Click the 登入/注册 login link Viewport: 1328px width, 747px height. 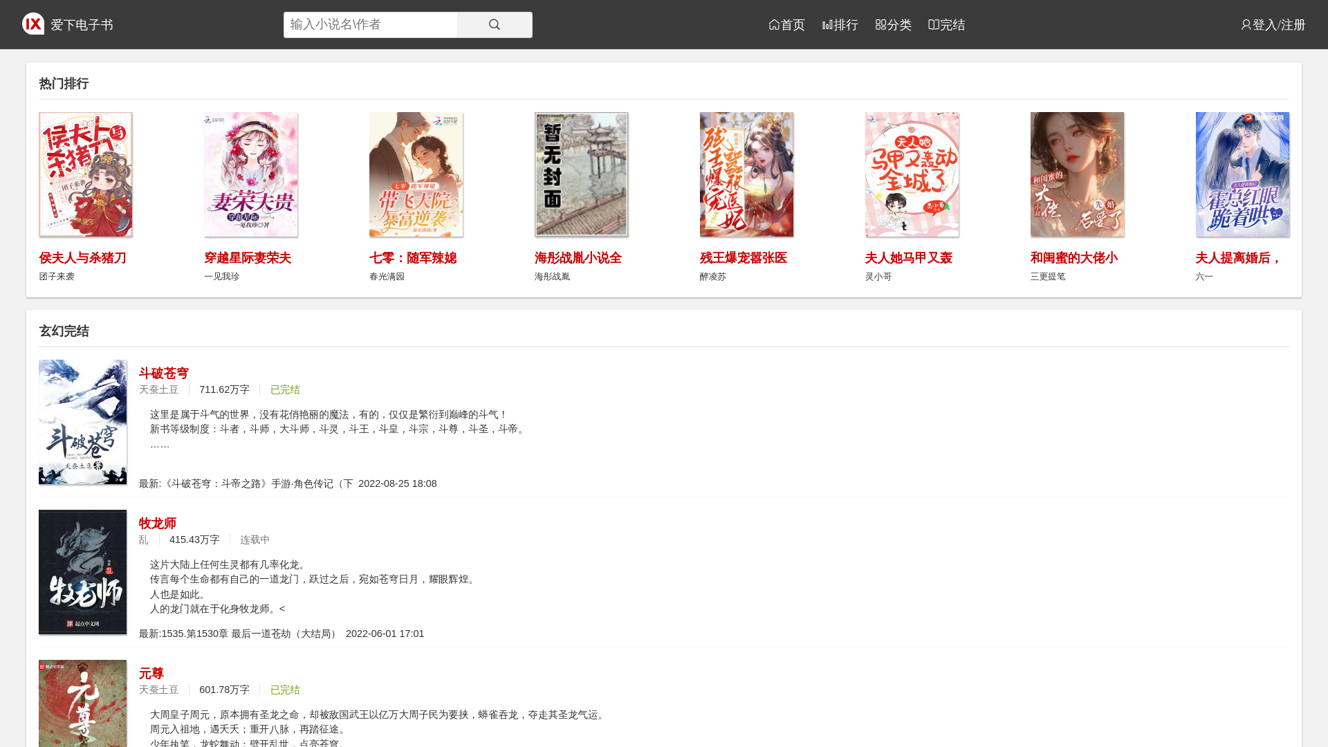pyautogui.click(x=1273, y=25)
